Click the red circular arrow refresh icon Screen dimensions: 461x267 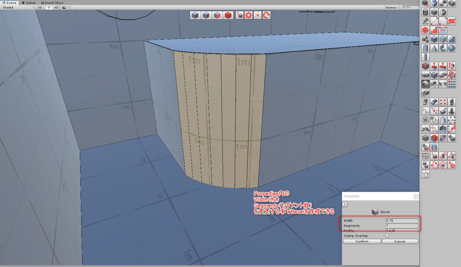pos(267,15)
